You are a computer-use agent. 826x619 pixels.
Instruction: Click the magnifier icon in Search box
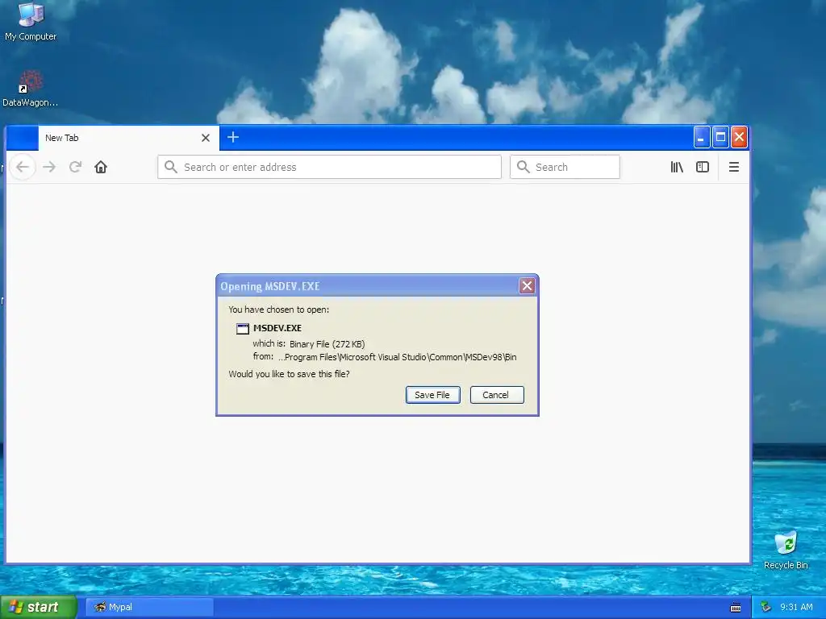523,167
